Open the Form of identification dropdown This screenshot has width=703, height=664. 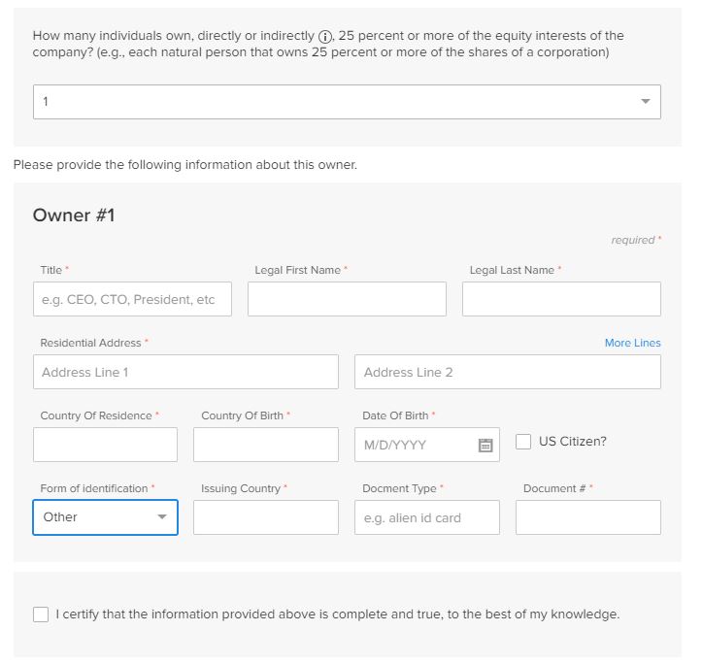pyautogui.click(x=106, y=517)
